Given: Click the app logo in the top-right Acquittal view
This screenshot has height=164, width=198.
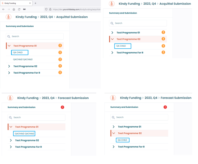Looking at the screenshot, I should [x=112, y=4].
